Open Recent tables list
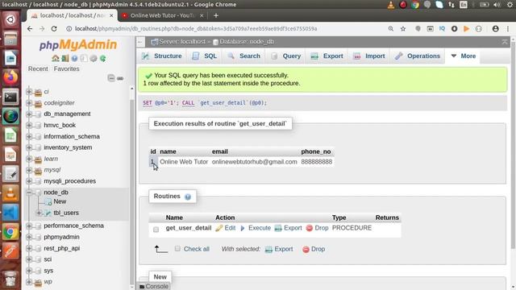Viewport: 516px width, 290px height. (38, 68)
